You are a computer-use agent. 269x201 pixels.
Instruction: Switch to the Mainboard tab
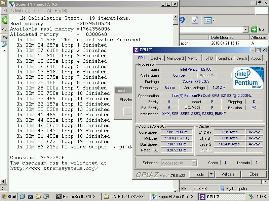tap(175, 58)
